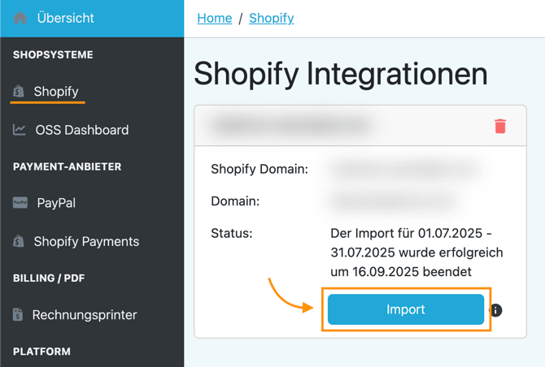Click the PayPal card icon
Viewport: 545px width, 367px height.
(x=20, y=203)
